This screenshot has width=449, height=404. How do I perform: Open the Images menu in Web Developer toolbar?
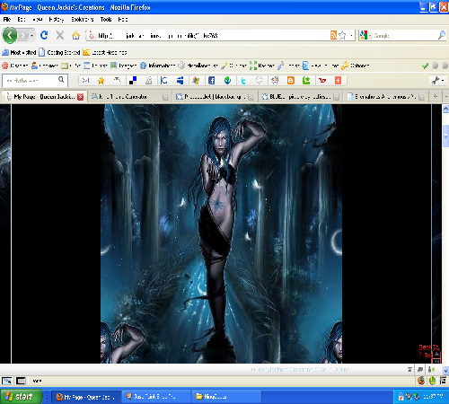[x=124, y=66]
